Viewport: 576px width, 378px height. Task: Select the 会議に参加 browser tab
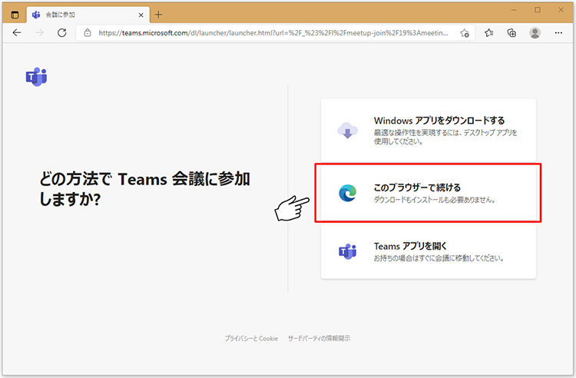pyautogui.click(x=88, y=15)
